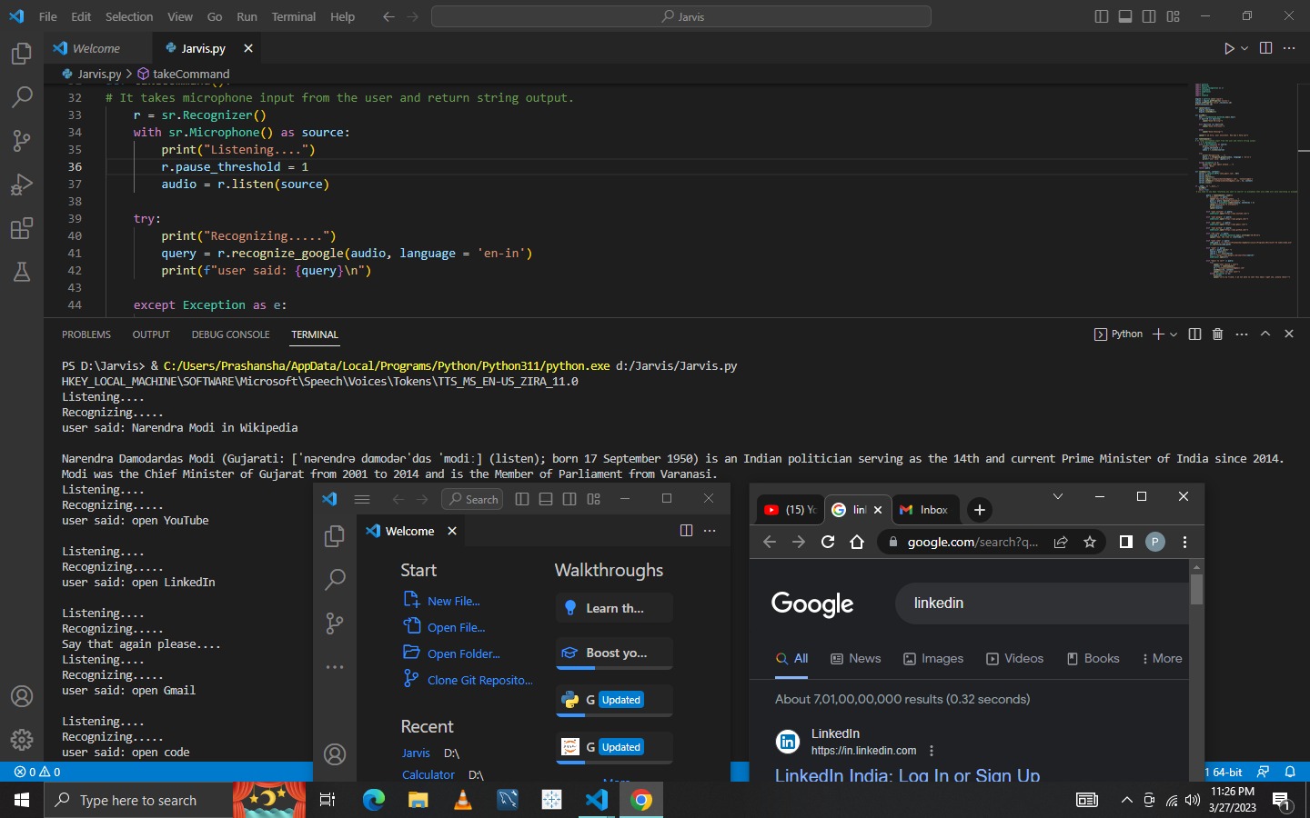Kill the terminal using the trash icon
1310x818 pixels.
coord(1218,334)
